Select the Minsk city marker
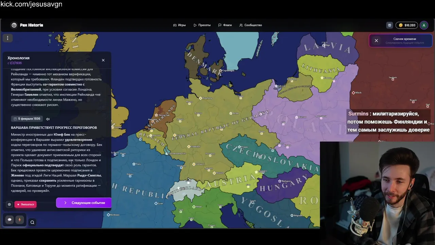This screenshot has height=245, width=435. (x=353, y=93)
